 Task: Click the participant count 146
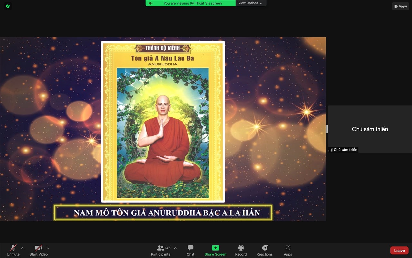pos(168,248)
